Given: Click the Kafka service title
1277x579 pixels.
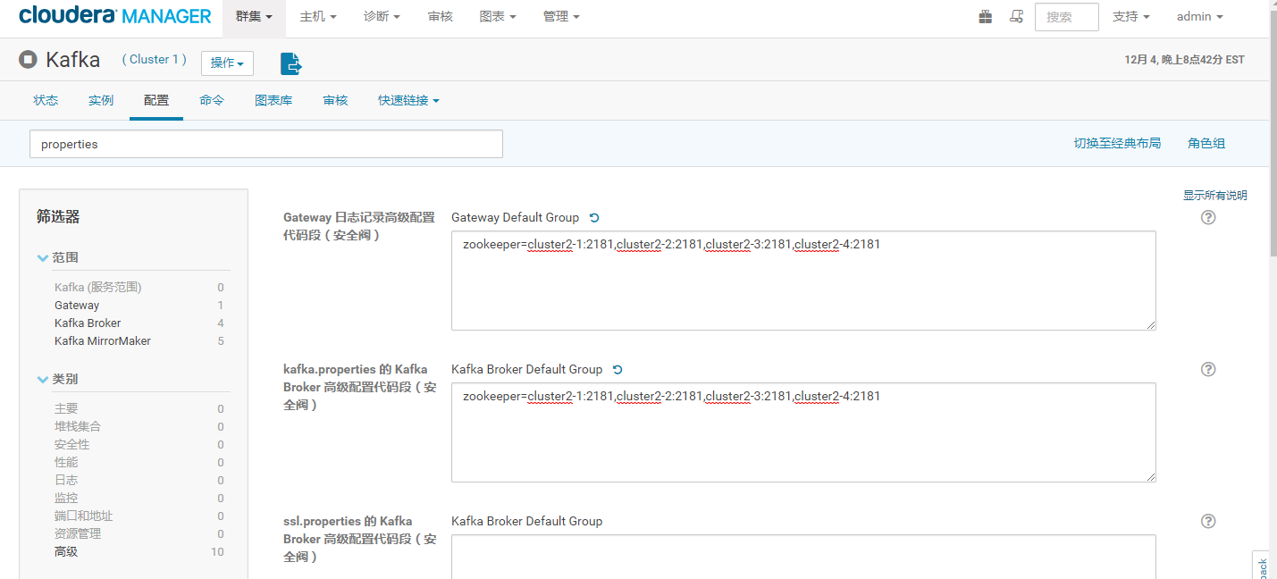Looking at the screenshot, I should [x=73, y=60].
